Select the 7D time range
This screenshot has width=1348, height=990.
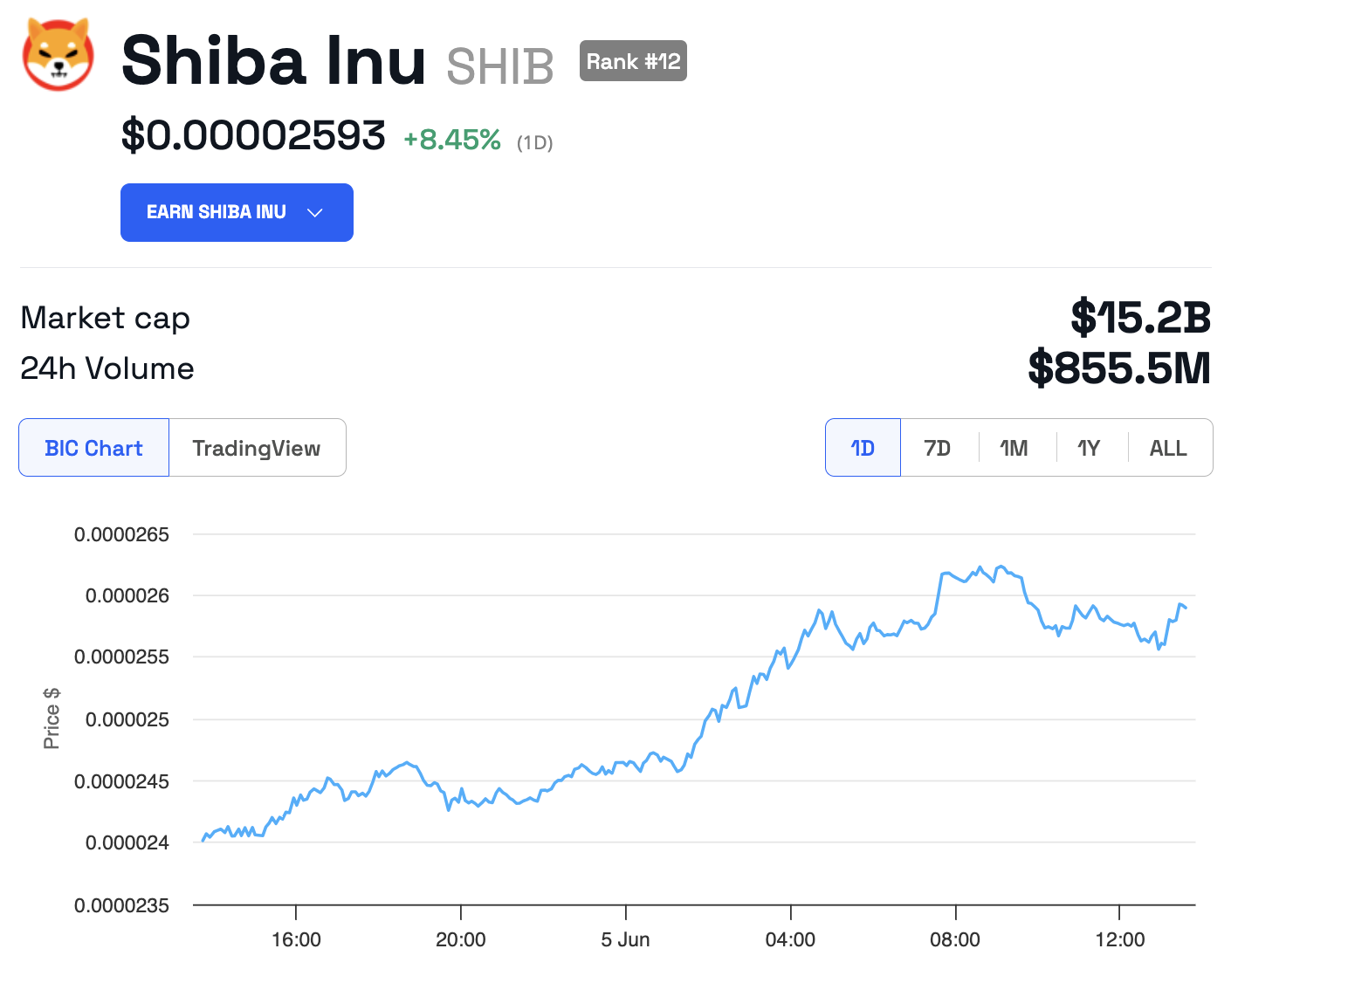click(x=937, y=448)
